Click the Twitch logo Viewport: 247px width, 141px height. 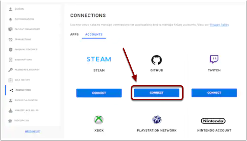214,59
